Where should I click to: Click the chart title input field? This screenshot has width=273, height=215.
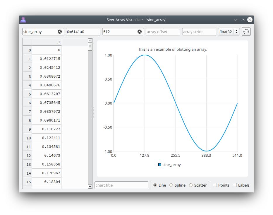[x=121, y=185]
